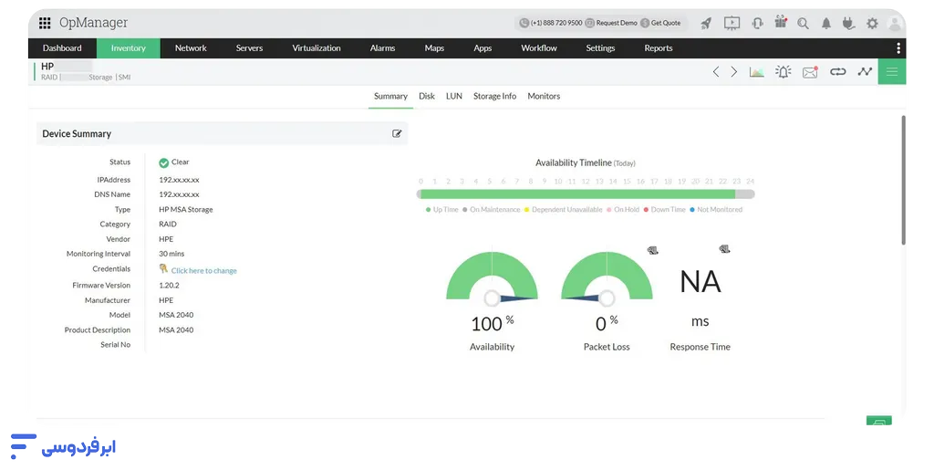Viewport: 934px width, 470px height.
Task: Select the Inventory menu item
Action: tap(128, 48)
